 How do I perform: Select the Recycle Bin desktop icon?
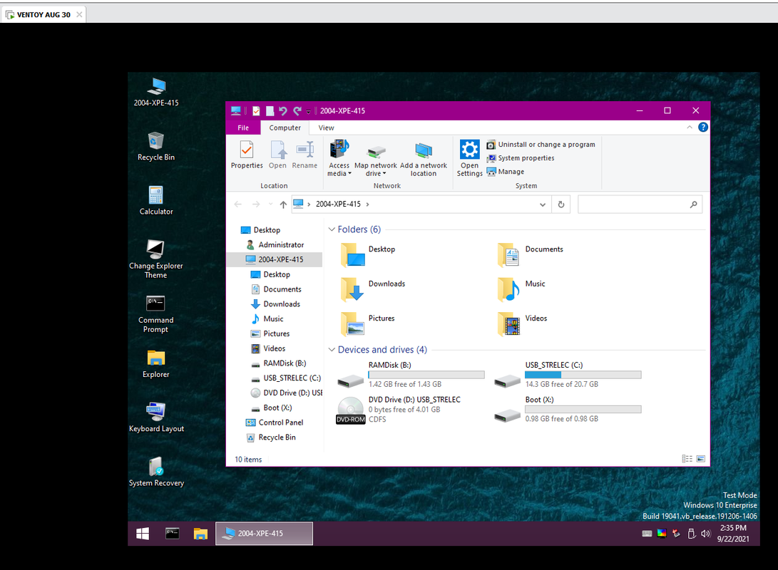(x=155, y=147)
